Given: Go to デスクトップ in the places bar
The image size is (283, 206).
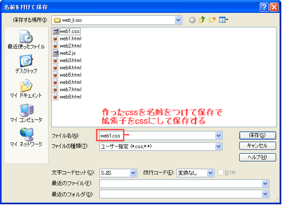Looking at the screenshot, I should [x=26, y=64].
